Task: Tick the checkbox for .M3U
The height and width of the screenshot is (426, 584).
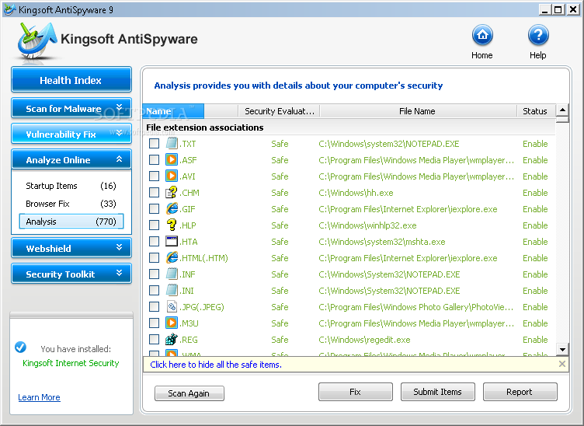Action: pyautogui.click(x=155, y=323)
